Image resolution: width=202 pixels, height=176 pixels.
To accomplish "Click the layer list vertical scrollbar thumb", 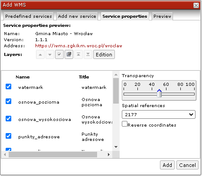I will pos(116,91).
